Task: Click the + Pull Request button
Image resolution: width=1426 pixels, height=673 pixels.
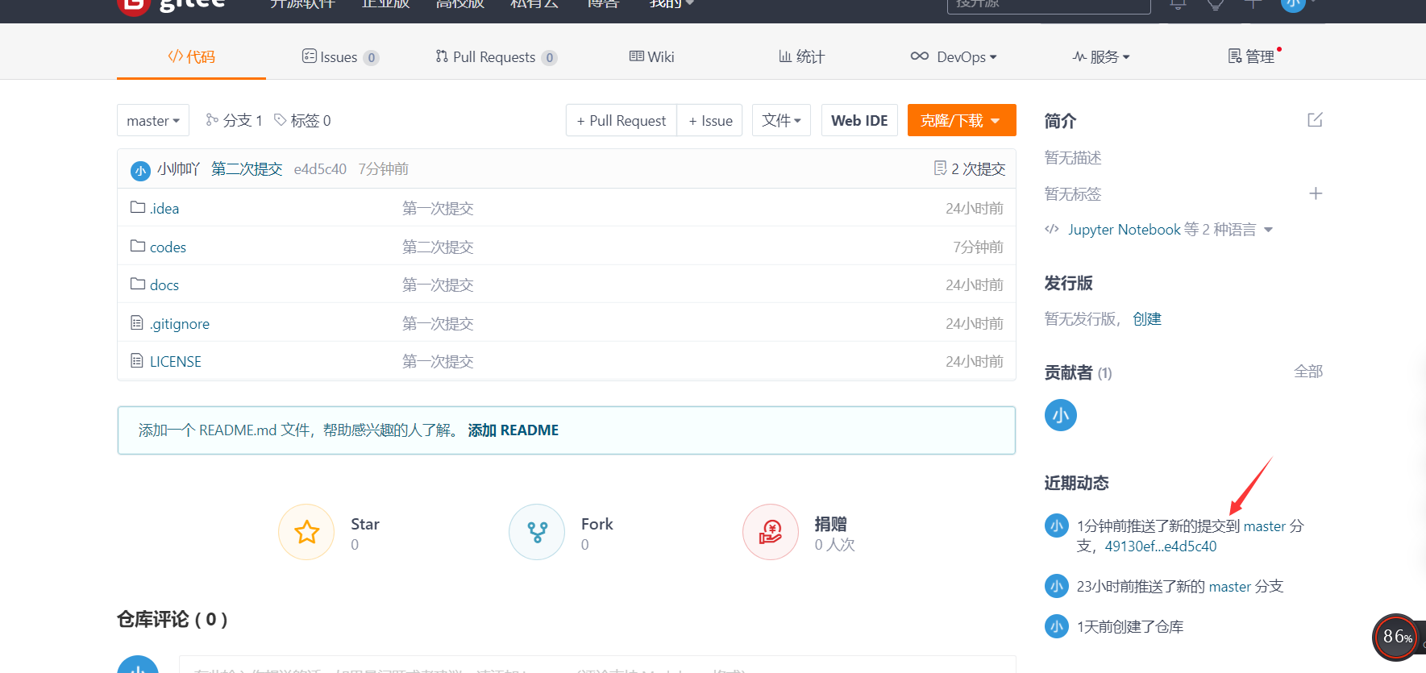Action: [x=622, y=120]
